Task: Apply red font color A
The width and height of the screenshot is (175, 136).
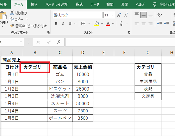Action: [108, 24]
